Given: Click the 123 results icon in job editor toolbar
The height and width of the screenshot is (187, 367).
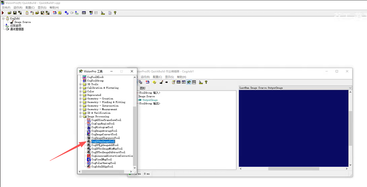Looking at the screenshot, I should tap(178, 82).
